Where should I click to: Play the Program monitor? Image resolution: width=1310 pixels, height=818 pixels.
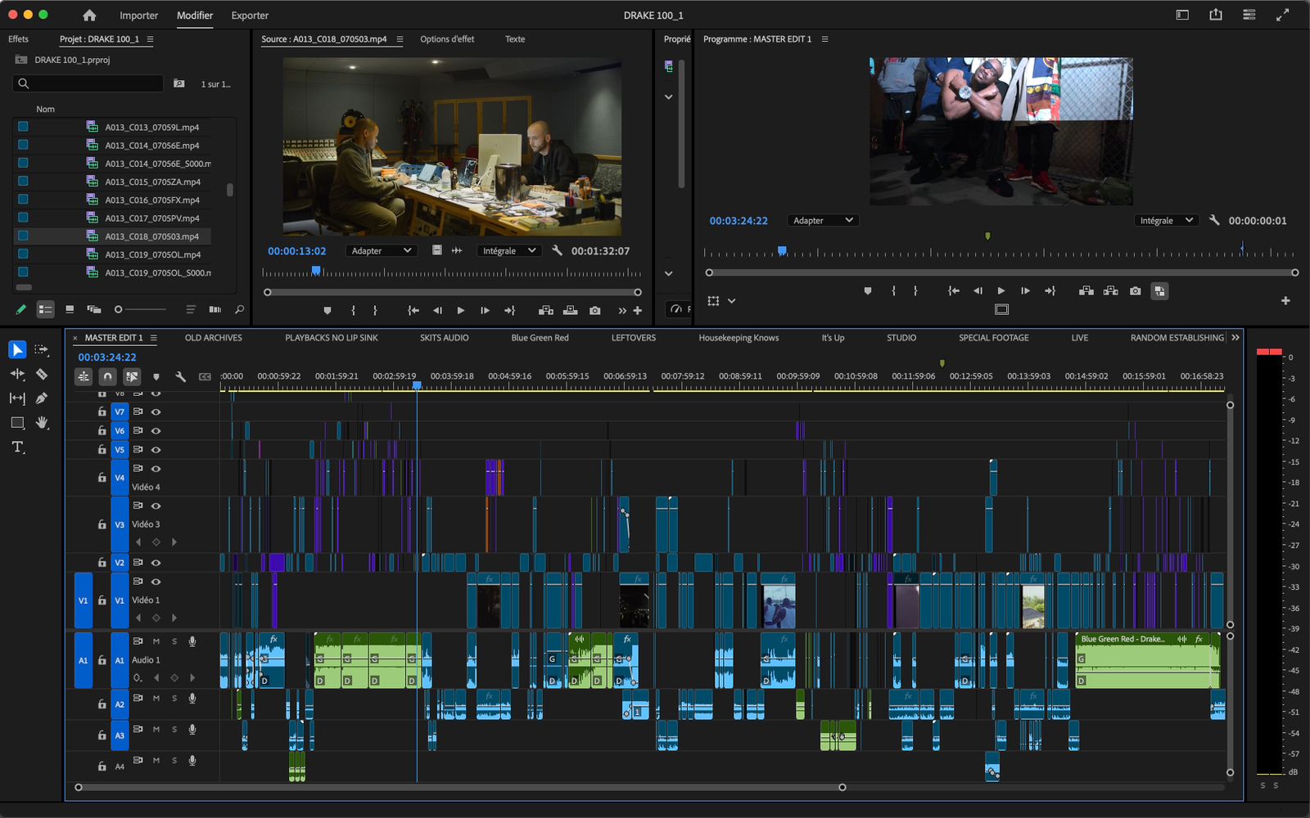(1001, 291)
